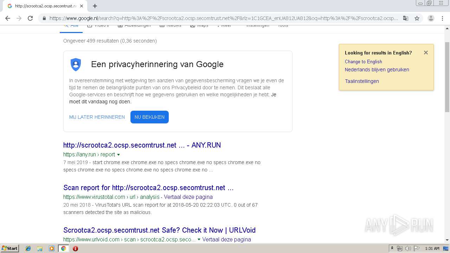450x253 pixels.
Task: Click the volume speaker tray icon
Action: pos(408,248)
